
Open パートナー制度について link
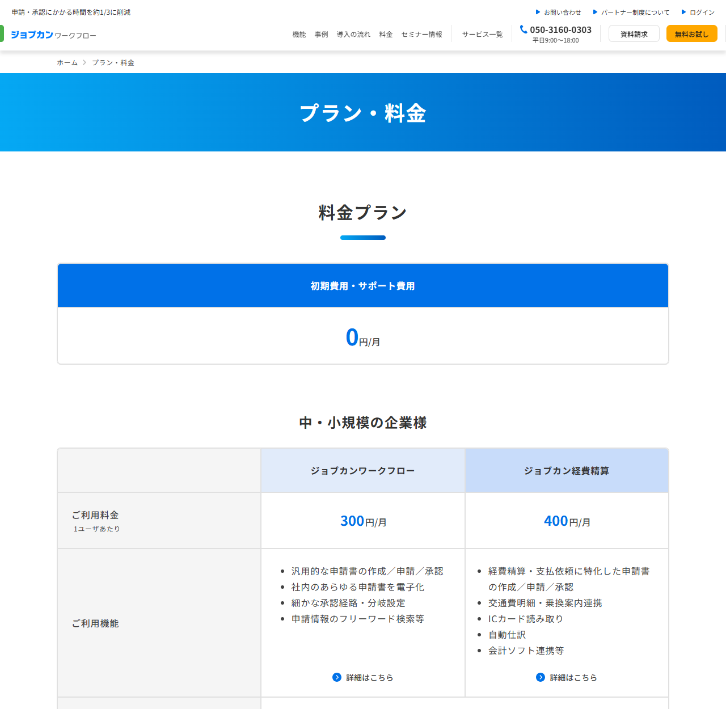pyautogui.click(x=635, y=12)
